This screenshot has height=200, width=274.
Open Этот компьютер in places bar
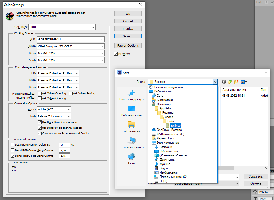point(132,143)
